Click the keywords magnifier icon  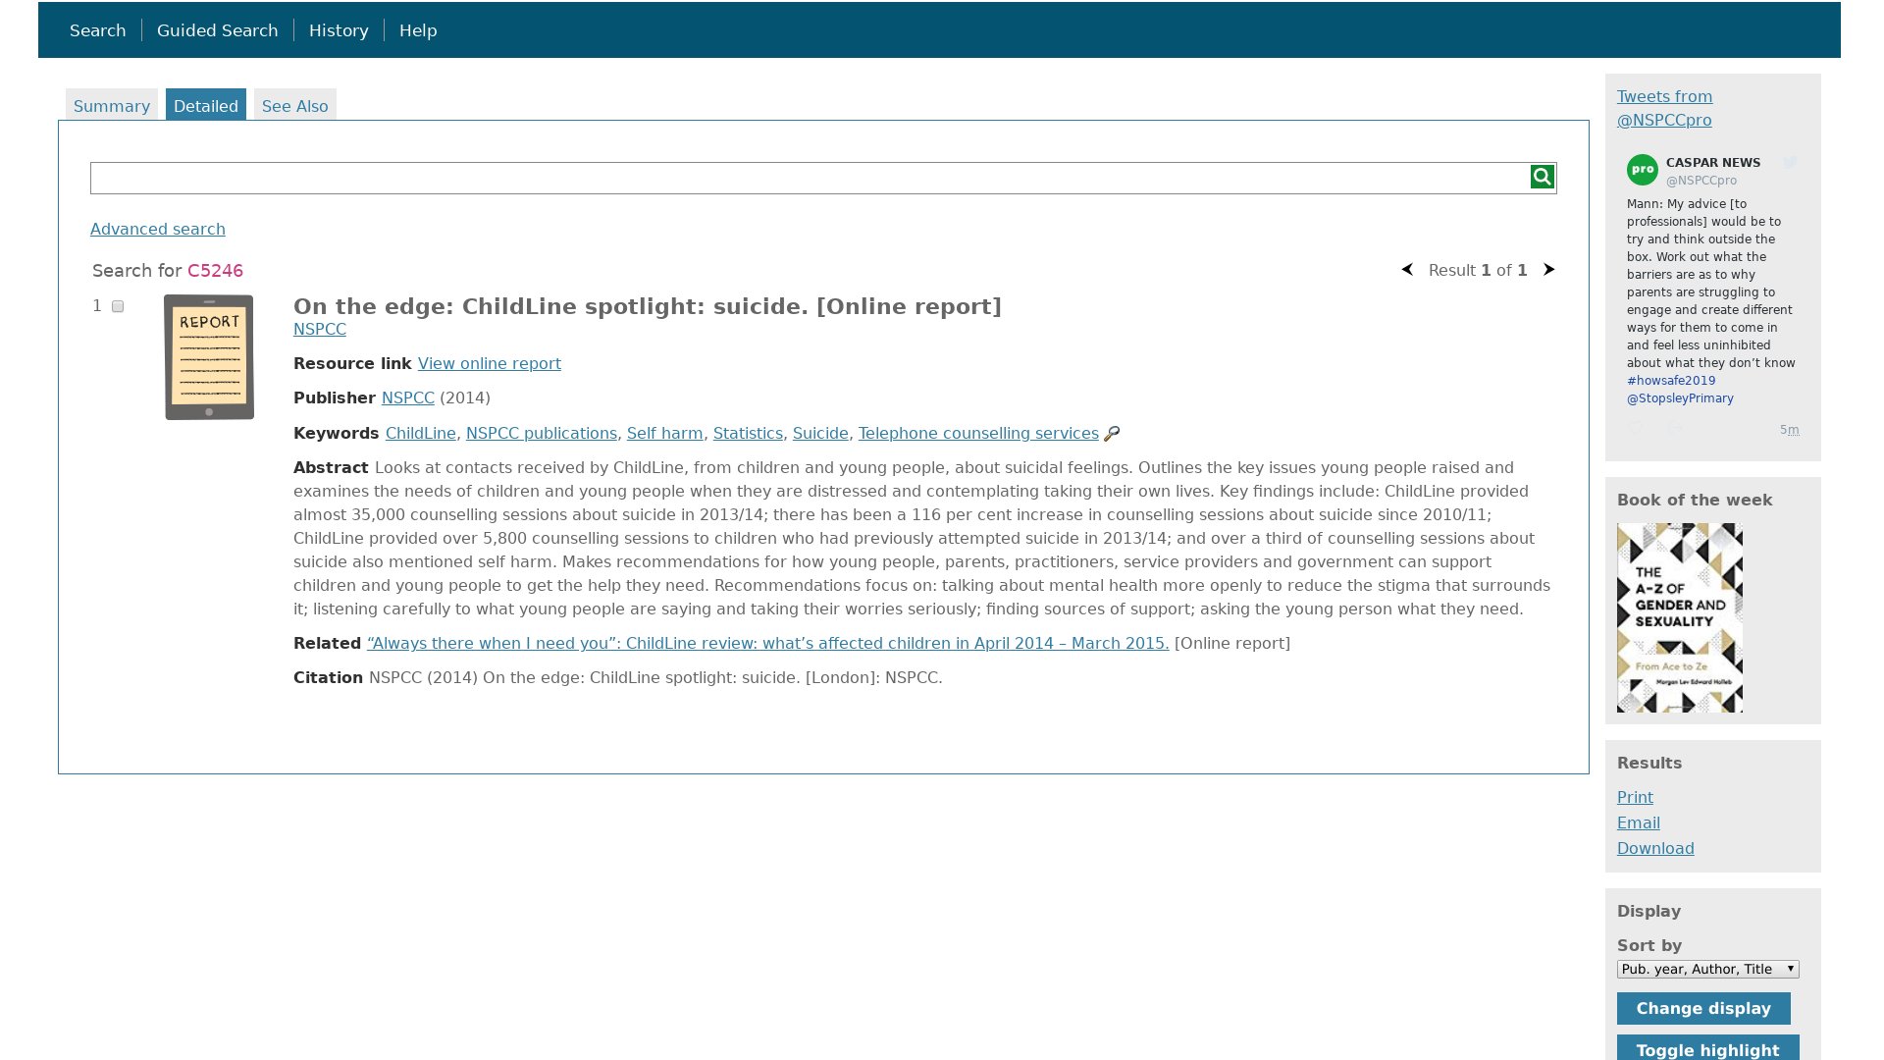pos(1112,434)
